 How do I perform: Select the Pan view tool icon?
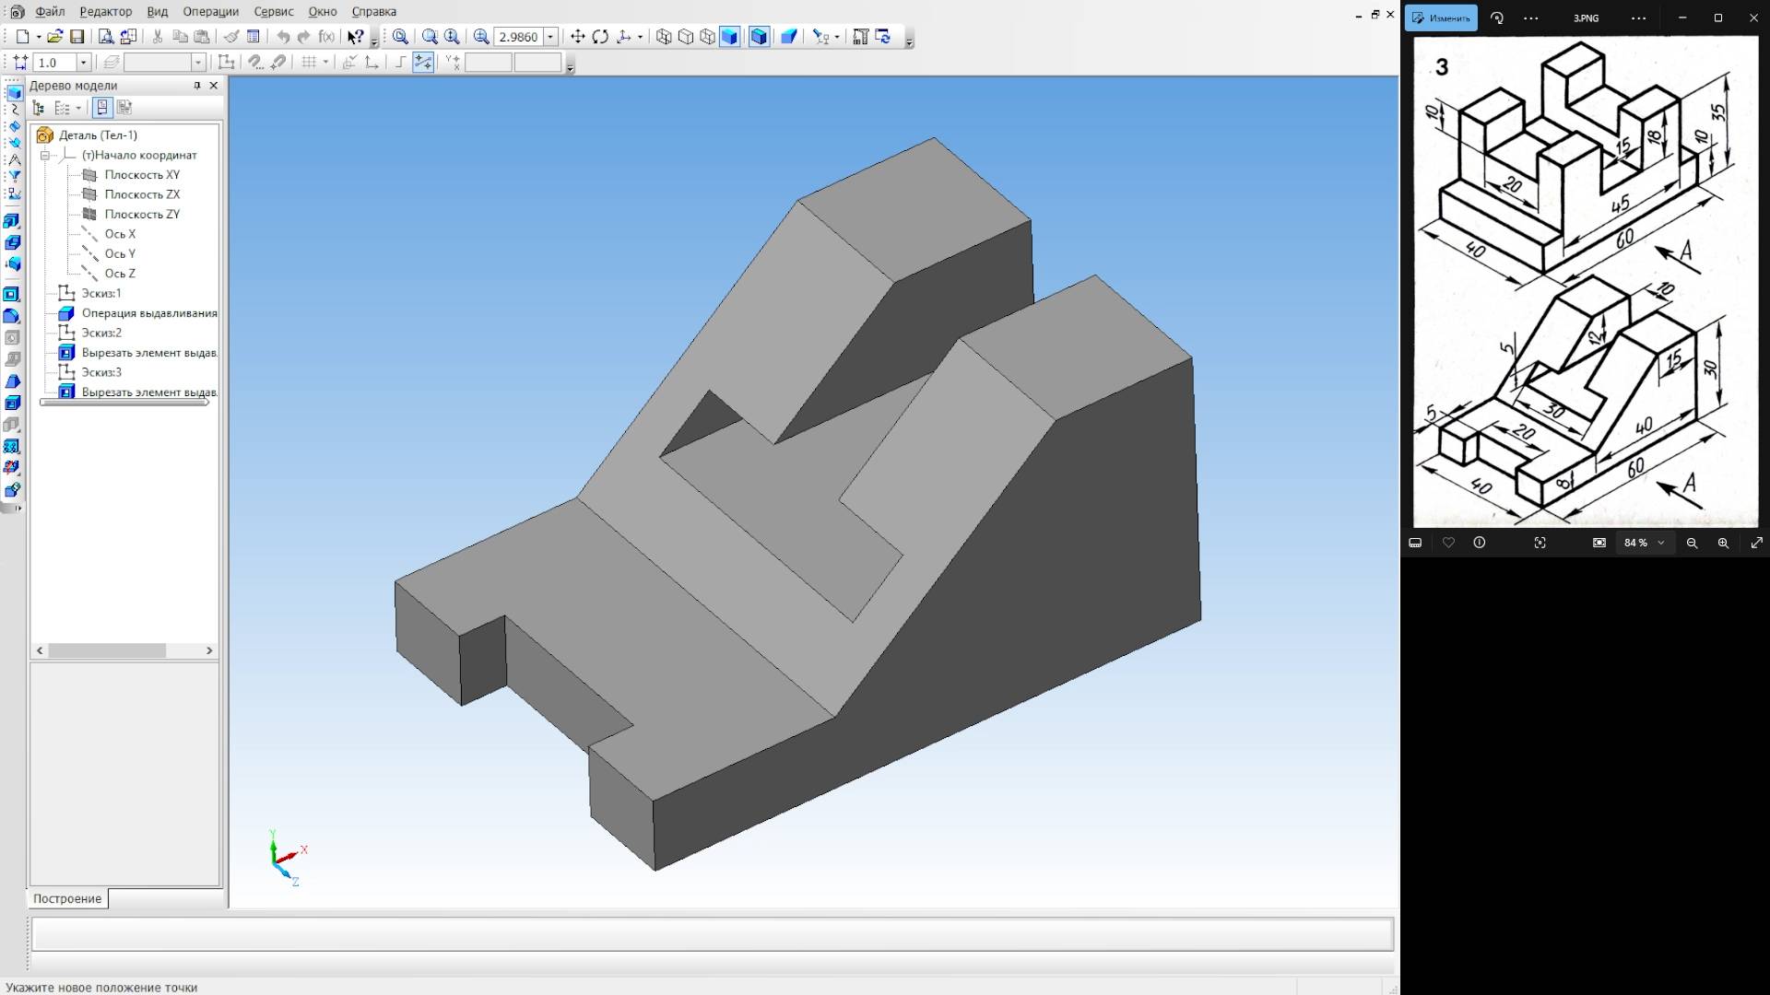pyautogui.click(x=578, y=37)
